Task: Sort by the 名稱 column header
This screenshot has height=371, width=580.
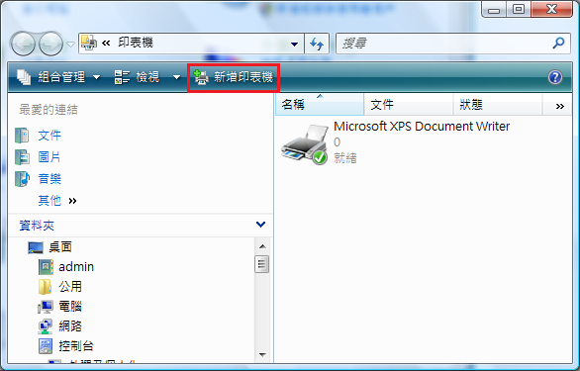Action: pyautogui.click(x=320, y=104)
